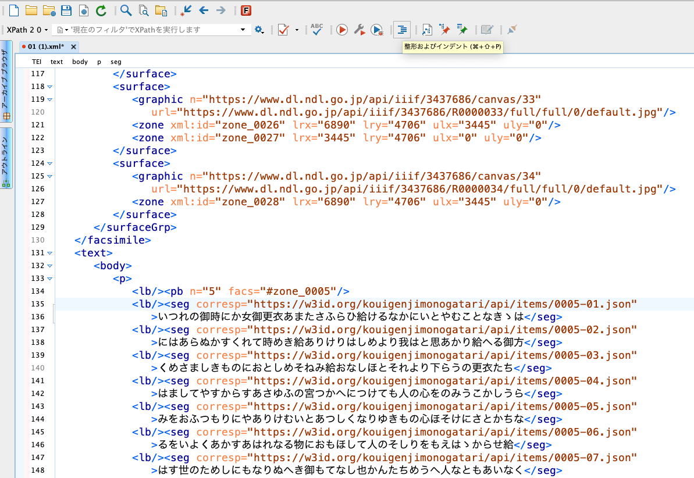Click the greyed-out pin icon at toolbar end
The image size is (694, 478).
[x=512, y=30]
